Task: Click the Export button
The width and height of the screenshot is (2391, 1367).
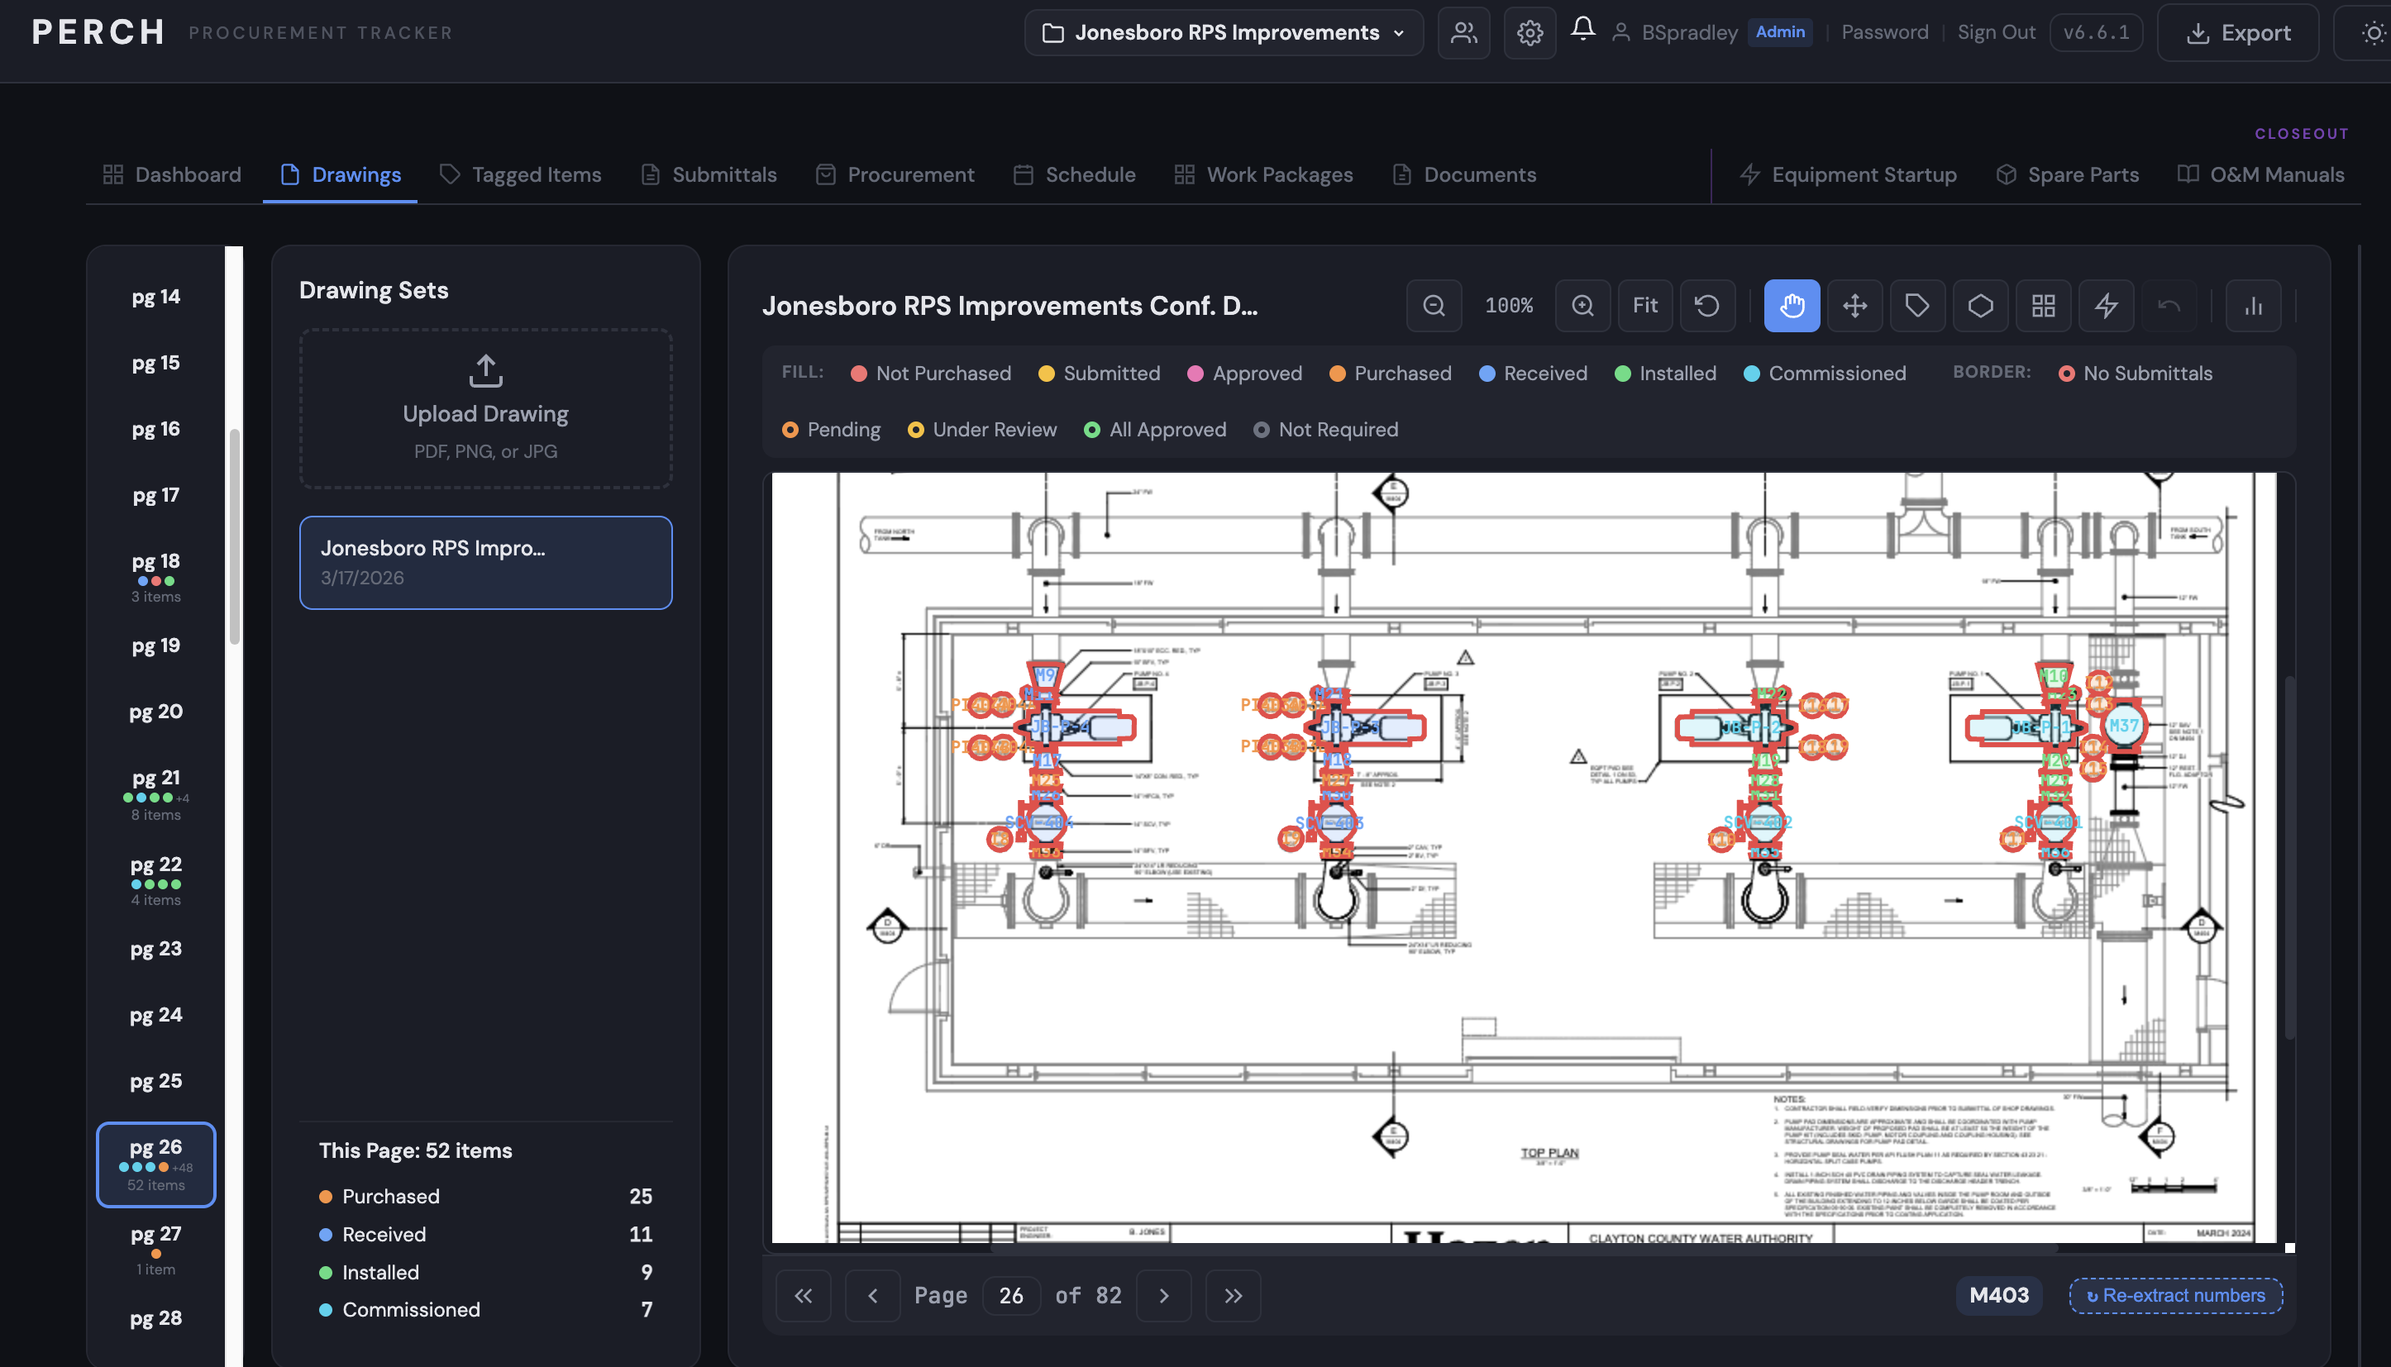Action: pyautogui.click(x=2238, y=33)
